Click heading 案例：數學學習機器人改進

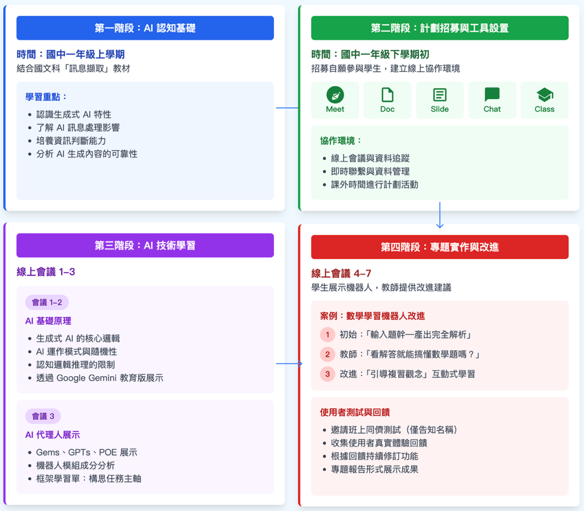(x=372, y=316)
